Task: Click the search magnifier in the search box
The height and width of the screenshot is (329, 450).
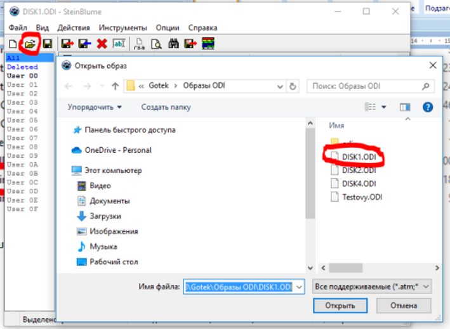Action: coord(426,86)
